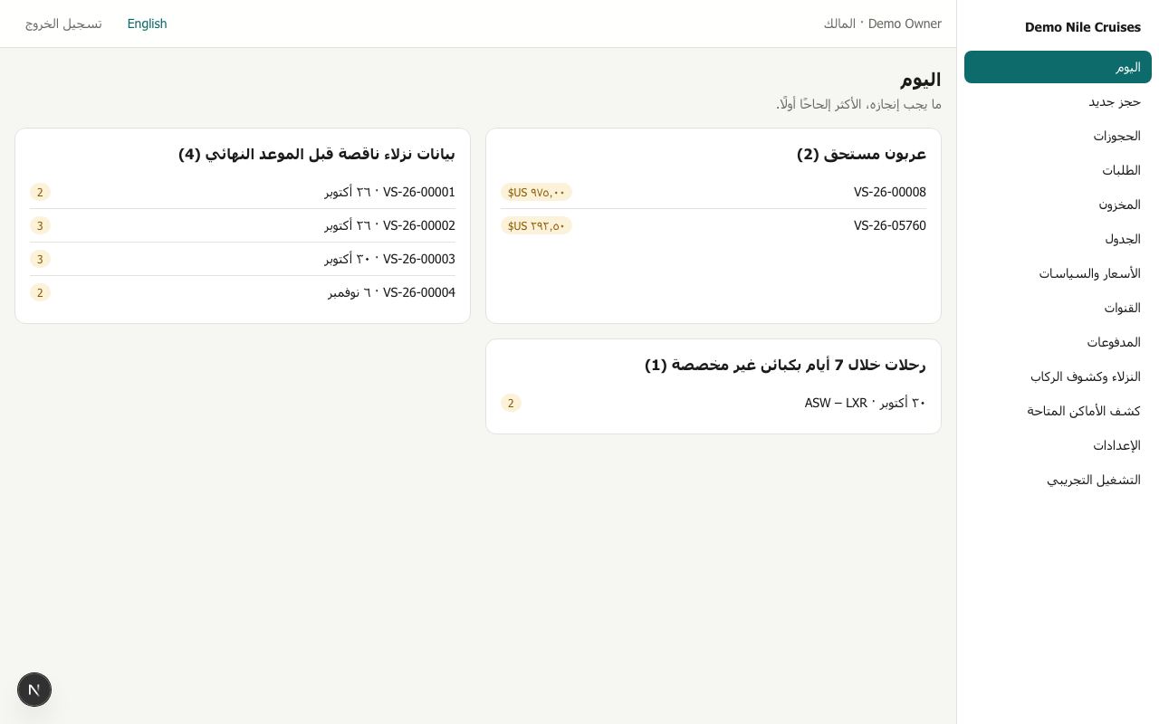
Task: Click count badge on VS-26-00003 row
Action: click(x=40, y=259)
